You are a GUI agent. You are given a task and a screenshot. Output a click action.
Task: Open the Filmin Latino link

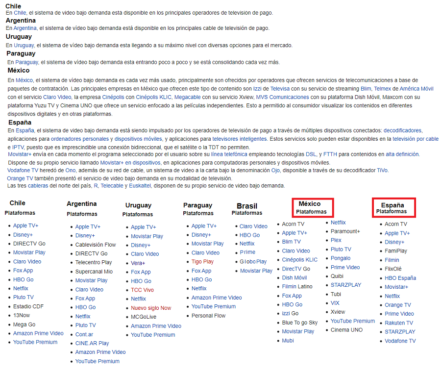pos(297,286)
